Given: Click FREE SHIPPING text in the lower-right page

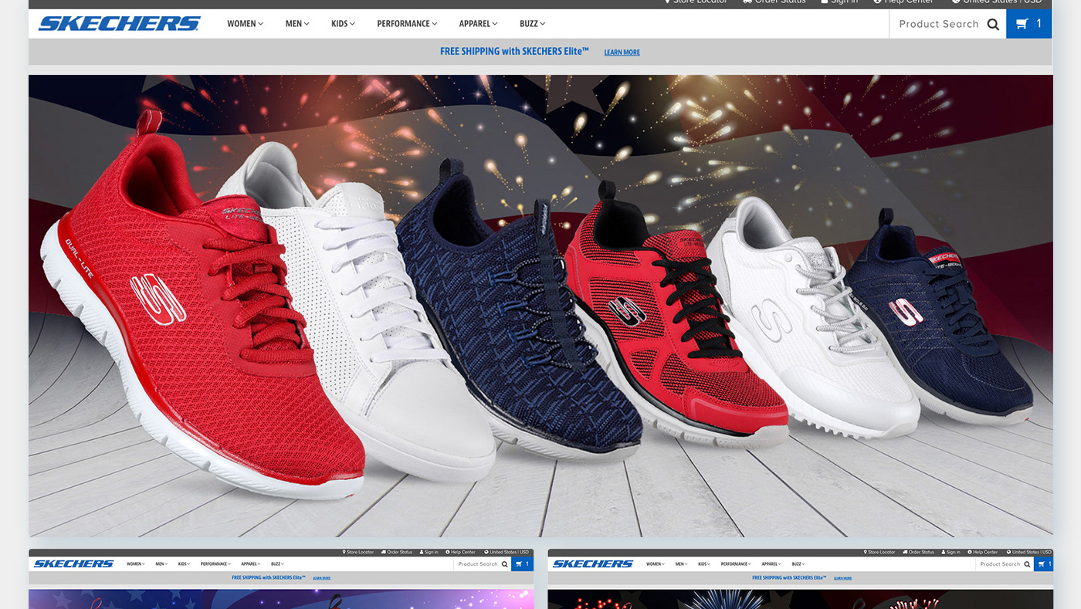Looking at the screenshot, I should (789, 577).
